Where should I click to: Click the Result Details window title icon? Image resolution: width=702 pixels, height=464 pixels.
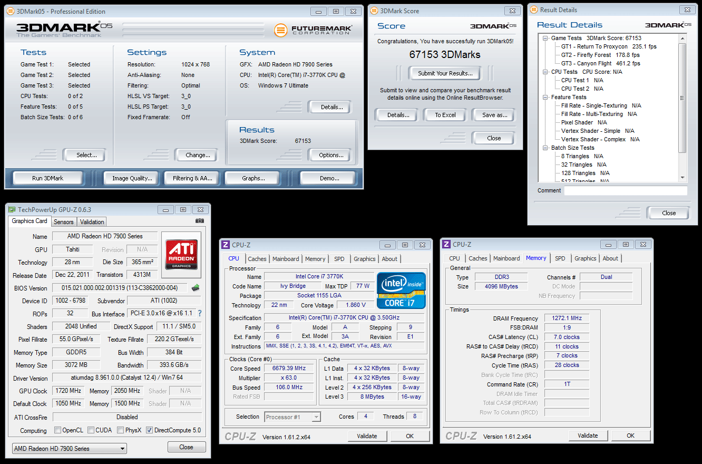click(534, 9)
